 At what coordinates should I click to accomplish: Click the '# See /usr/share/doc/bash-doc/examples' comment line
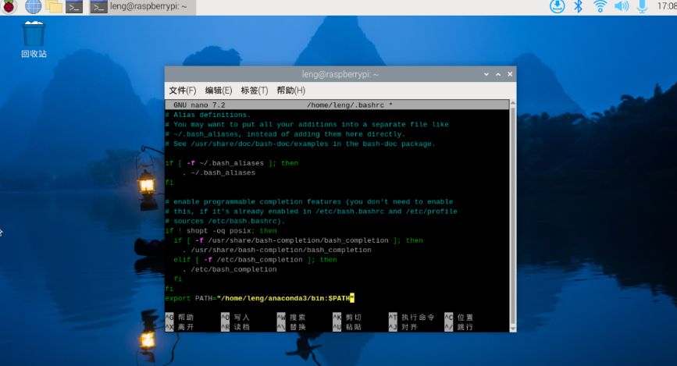300,144
